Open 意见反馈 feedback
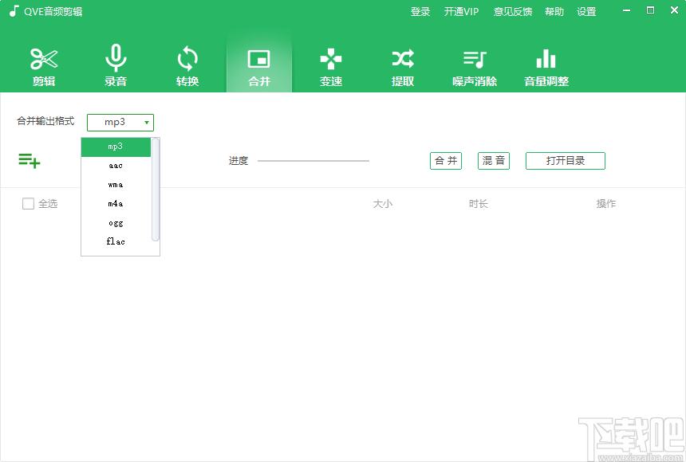 (513, 12)
